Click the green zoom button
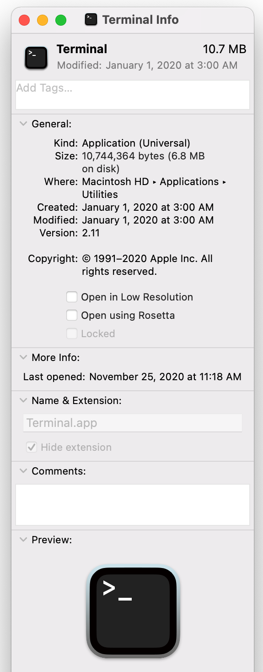This screenshot has width=263, height=672. pos(61,20)
